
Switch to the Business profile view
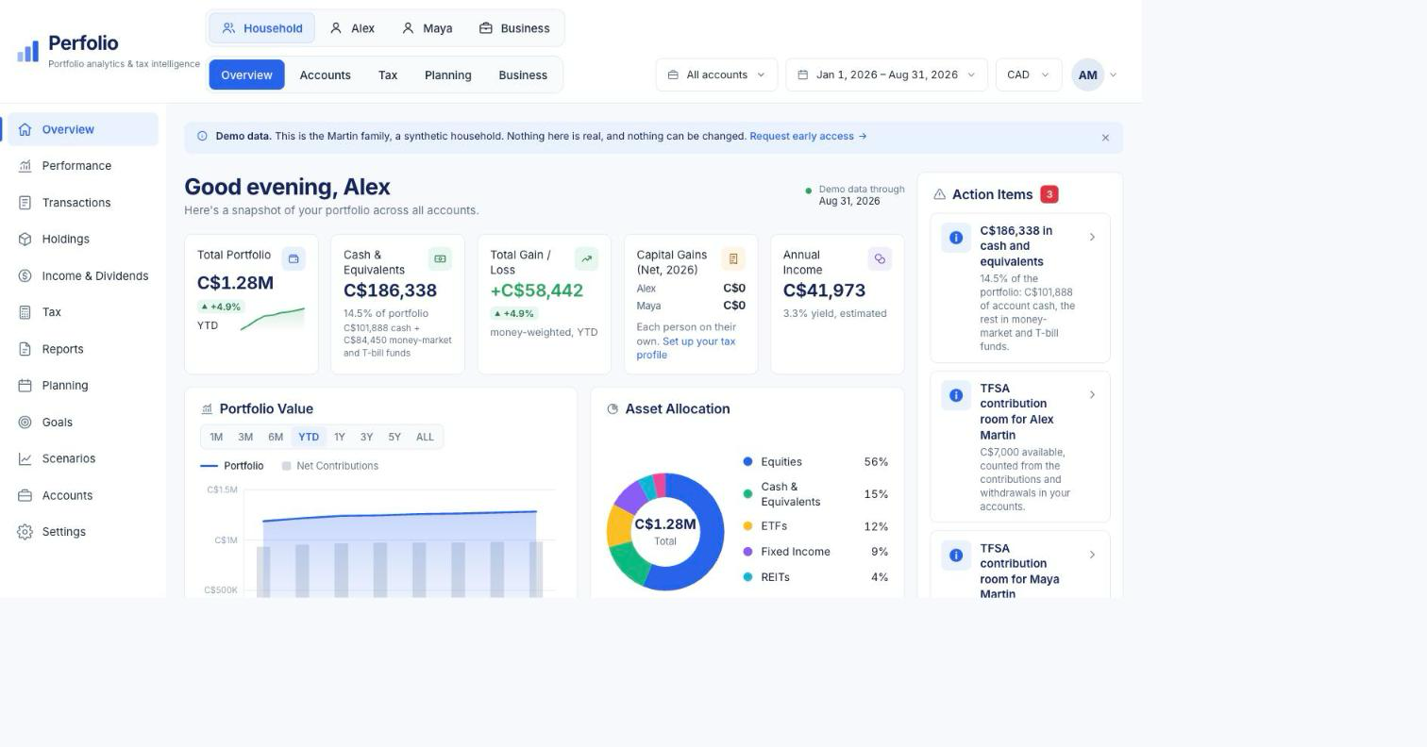click(514, 28)
